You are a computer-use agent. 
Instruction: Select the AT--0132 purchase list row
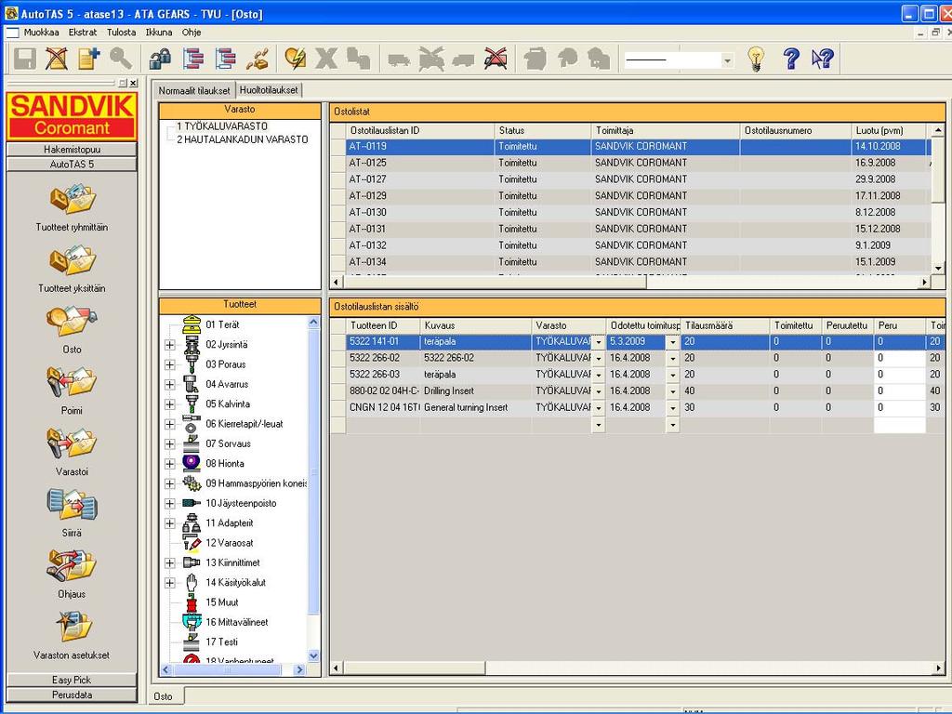point(630,245)
